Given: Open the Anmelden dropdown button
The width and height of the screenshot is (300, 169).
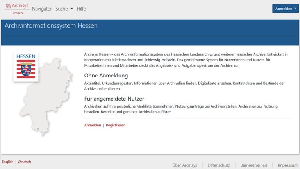Looking at the screenshot, I should tap(286, 9).
